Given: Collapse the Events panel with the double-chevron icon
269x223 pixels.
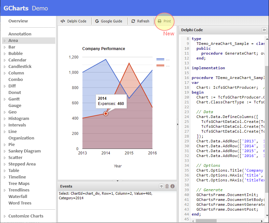Looking at the screenshot, I should click(x=161, y=186).
